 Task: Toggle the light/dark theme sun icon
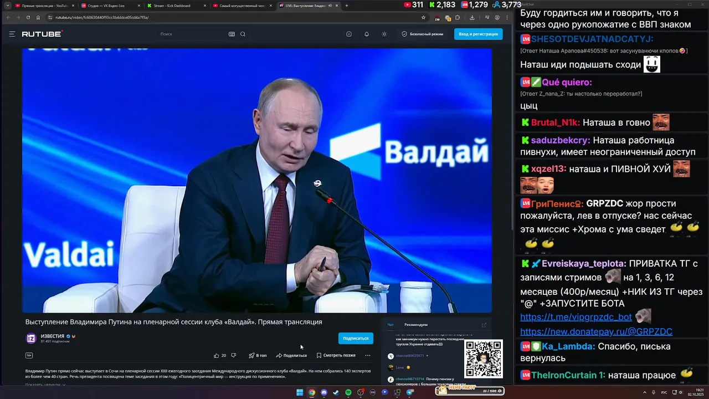384,34
